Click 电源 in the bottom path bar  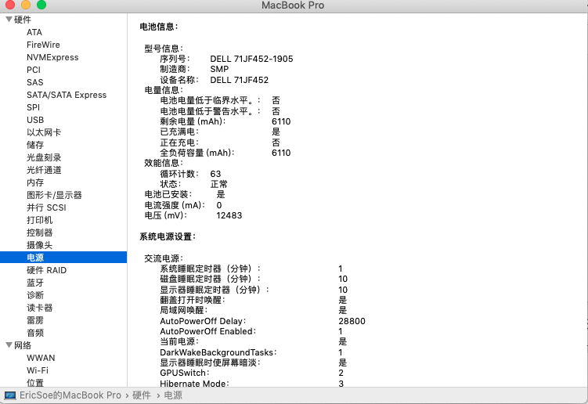[173, 395]
